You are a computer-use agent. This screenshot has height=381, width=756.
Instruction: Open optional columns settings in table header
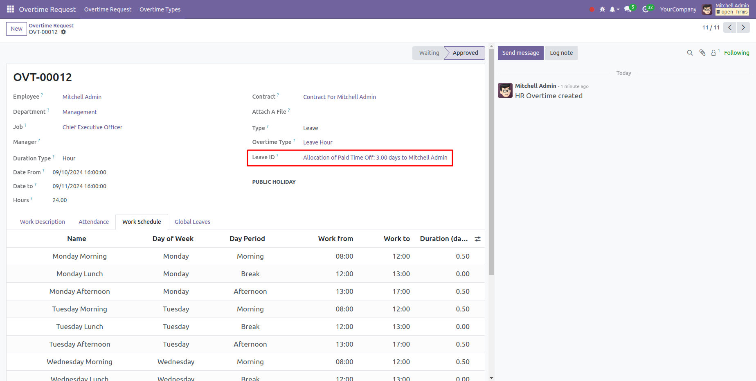pos(477,239)
